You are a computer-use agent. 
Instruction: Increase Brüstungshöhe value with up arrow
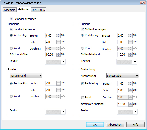(x=58, y=54)
